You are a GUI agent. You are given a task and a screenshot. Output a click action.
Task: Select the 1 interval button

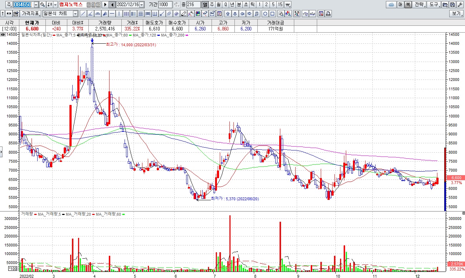point(259,5)
